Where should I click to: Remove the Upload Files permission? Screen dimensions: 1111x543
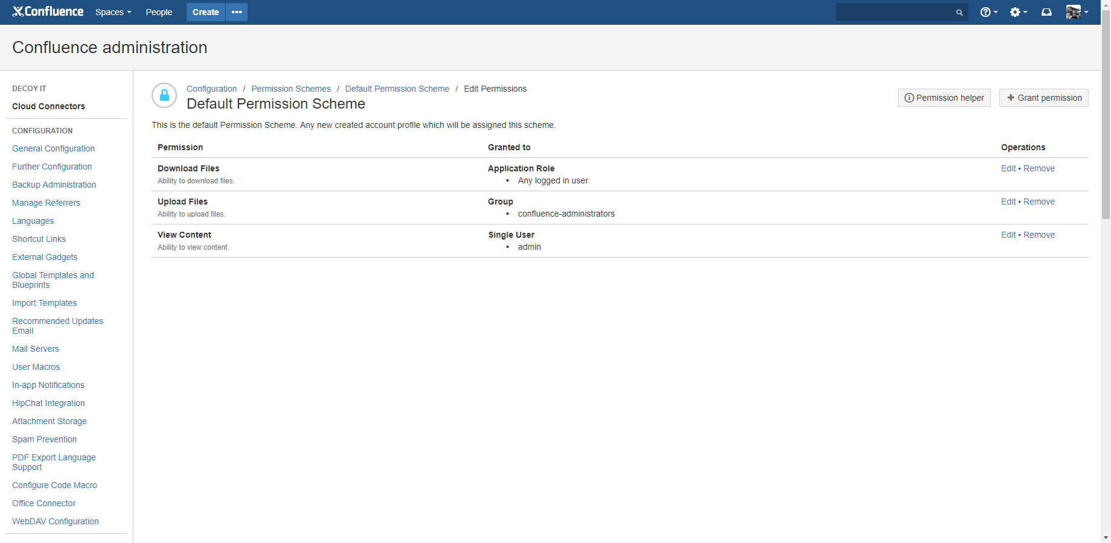pyautogui.click(x=1039, y=202)
